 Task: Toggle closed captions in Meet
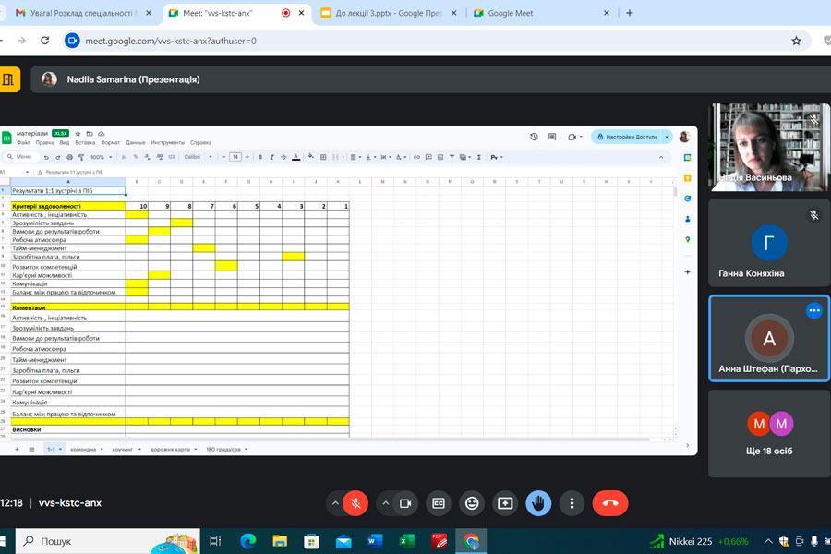click(439, 503)
